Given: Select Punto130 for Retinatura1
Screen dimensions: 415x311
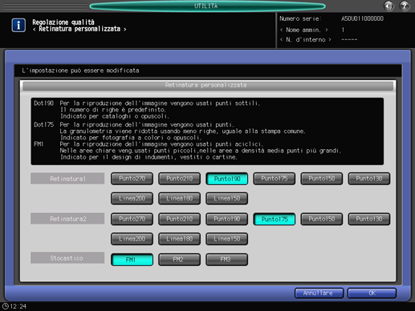Looking at the screenshot, I should coord(369,179).
